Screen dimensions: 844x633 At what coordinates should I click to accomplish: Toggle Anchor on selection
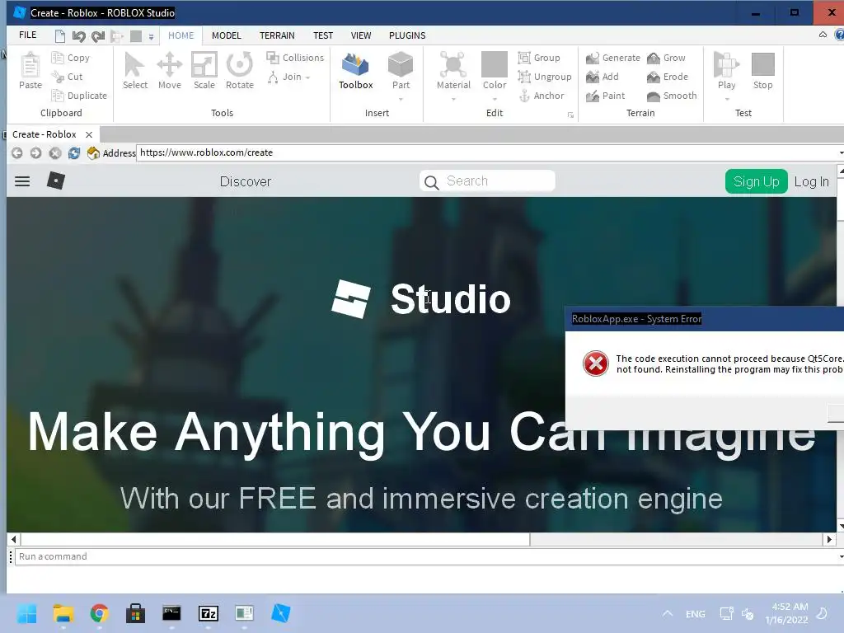pos(541,96)
